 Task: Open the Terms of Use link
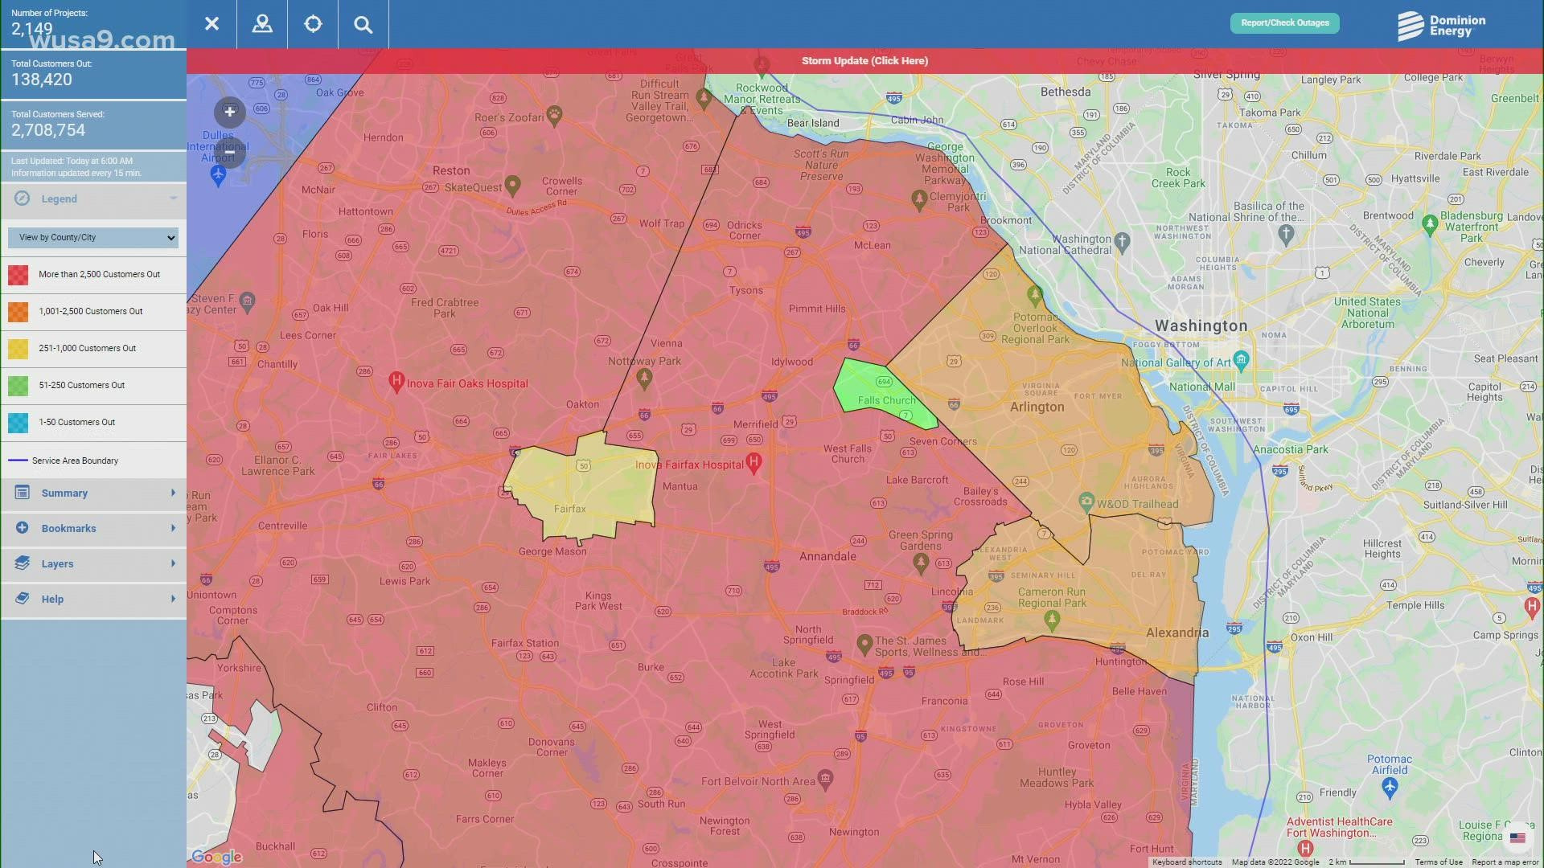1439,862
